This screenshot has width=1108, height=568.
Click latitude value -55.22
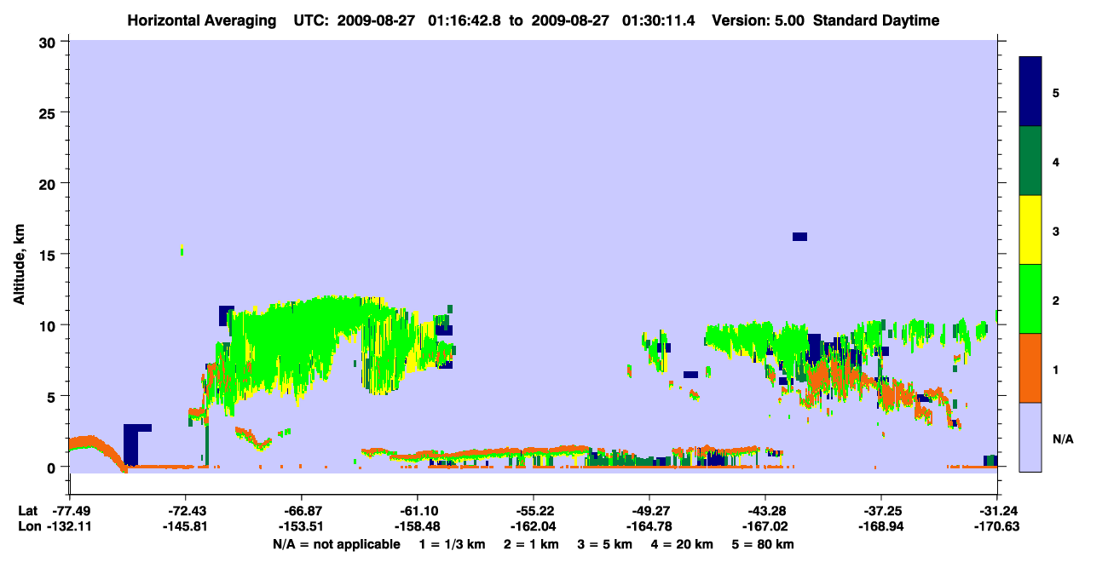[x=534, y=511]
